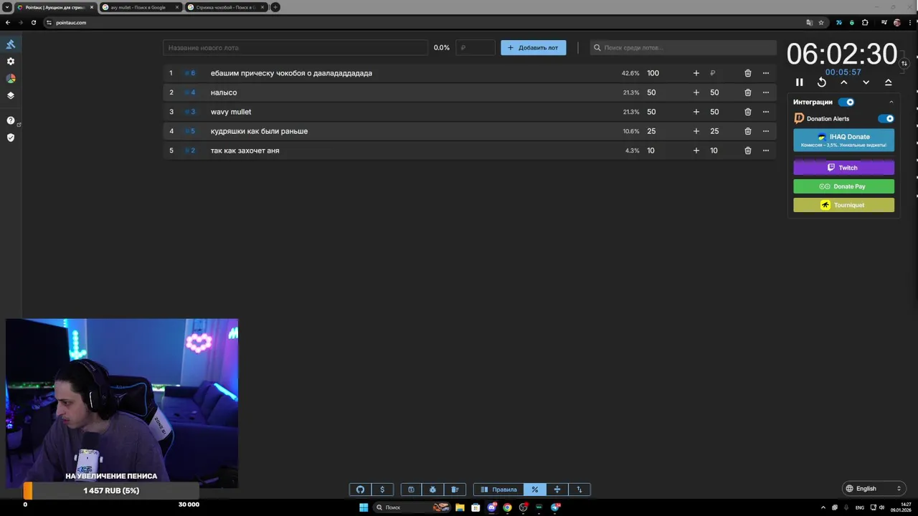Click the 'Добавить лот' button
918x516 pixels.
point(534,48)
